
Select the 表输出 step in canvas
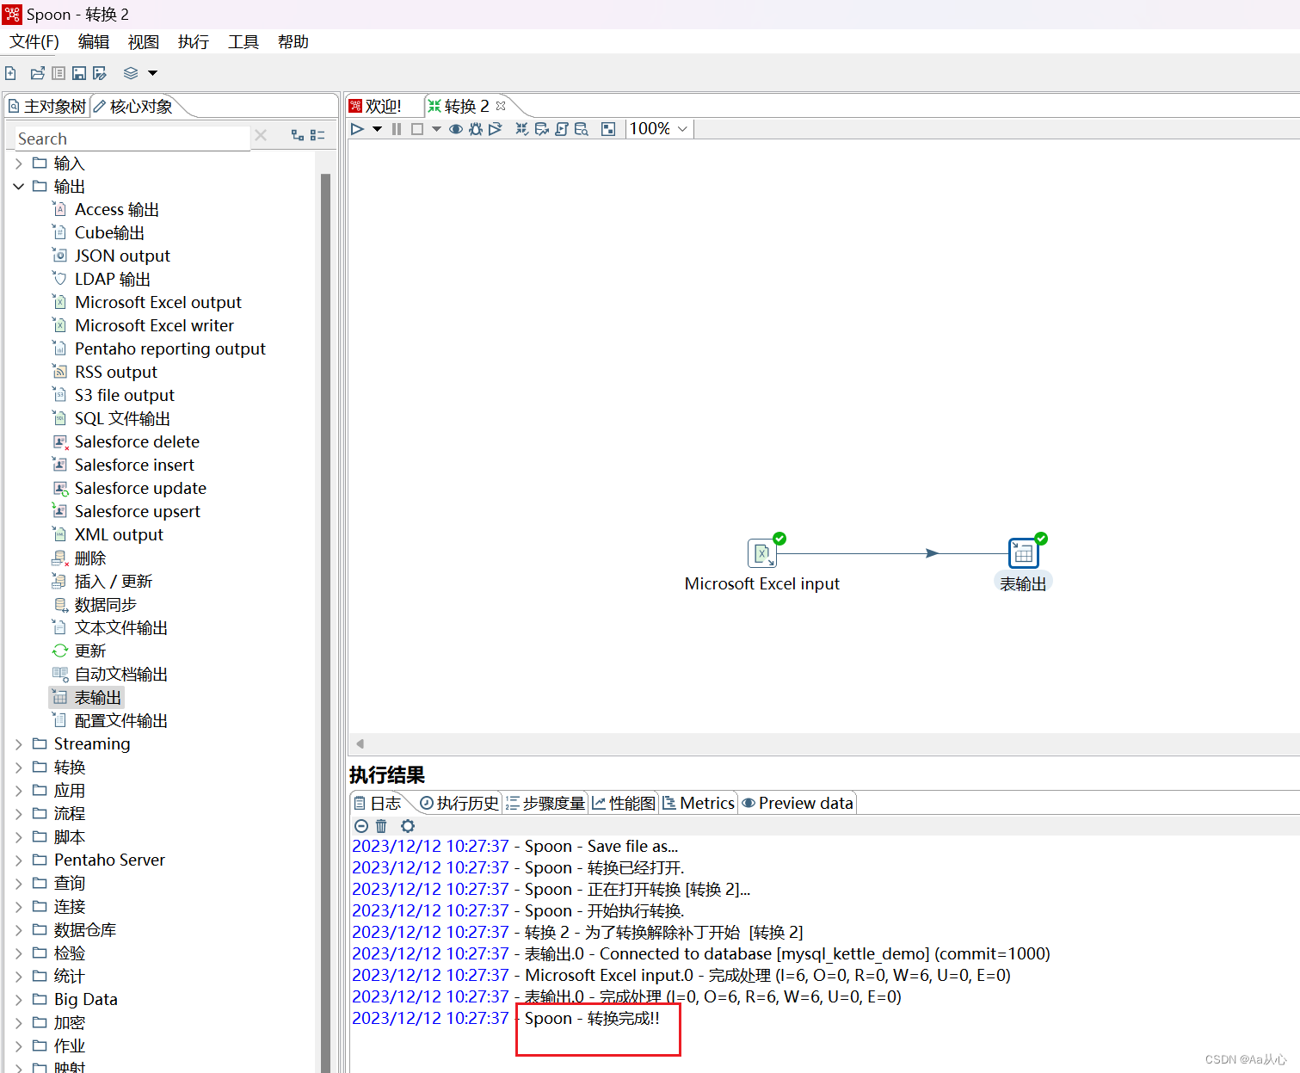tap(1023, 553)
